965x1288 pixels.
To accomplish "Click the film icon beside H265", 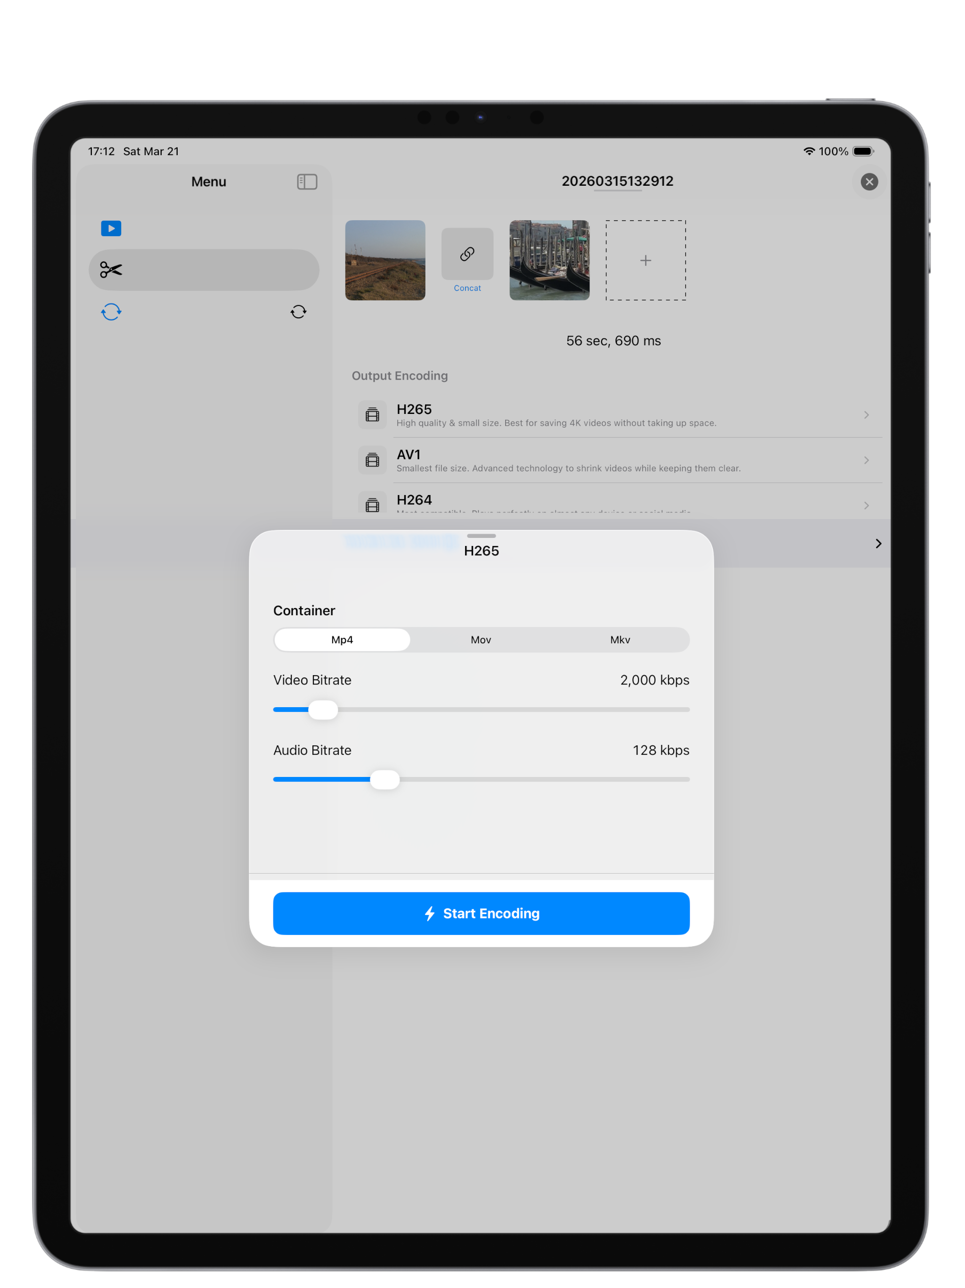I will click(373, 414).
